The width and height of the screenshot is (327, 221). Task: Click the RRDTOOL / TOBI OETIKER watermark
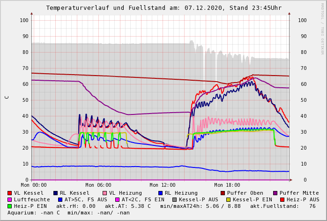tap(322, 28)
